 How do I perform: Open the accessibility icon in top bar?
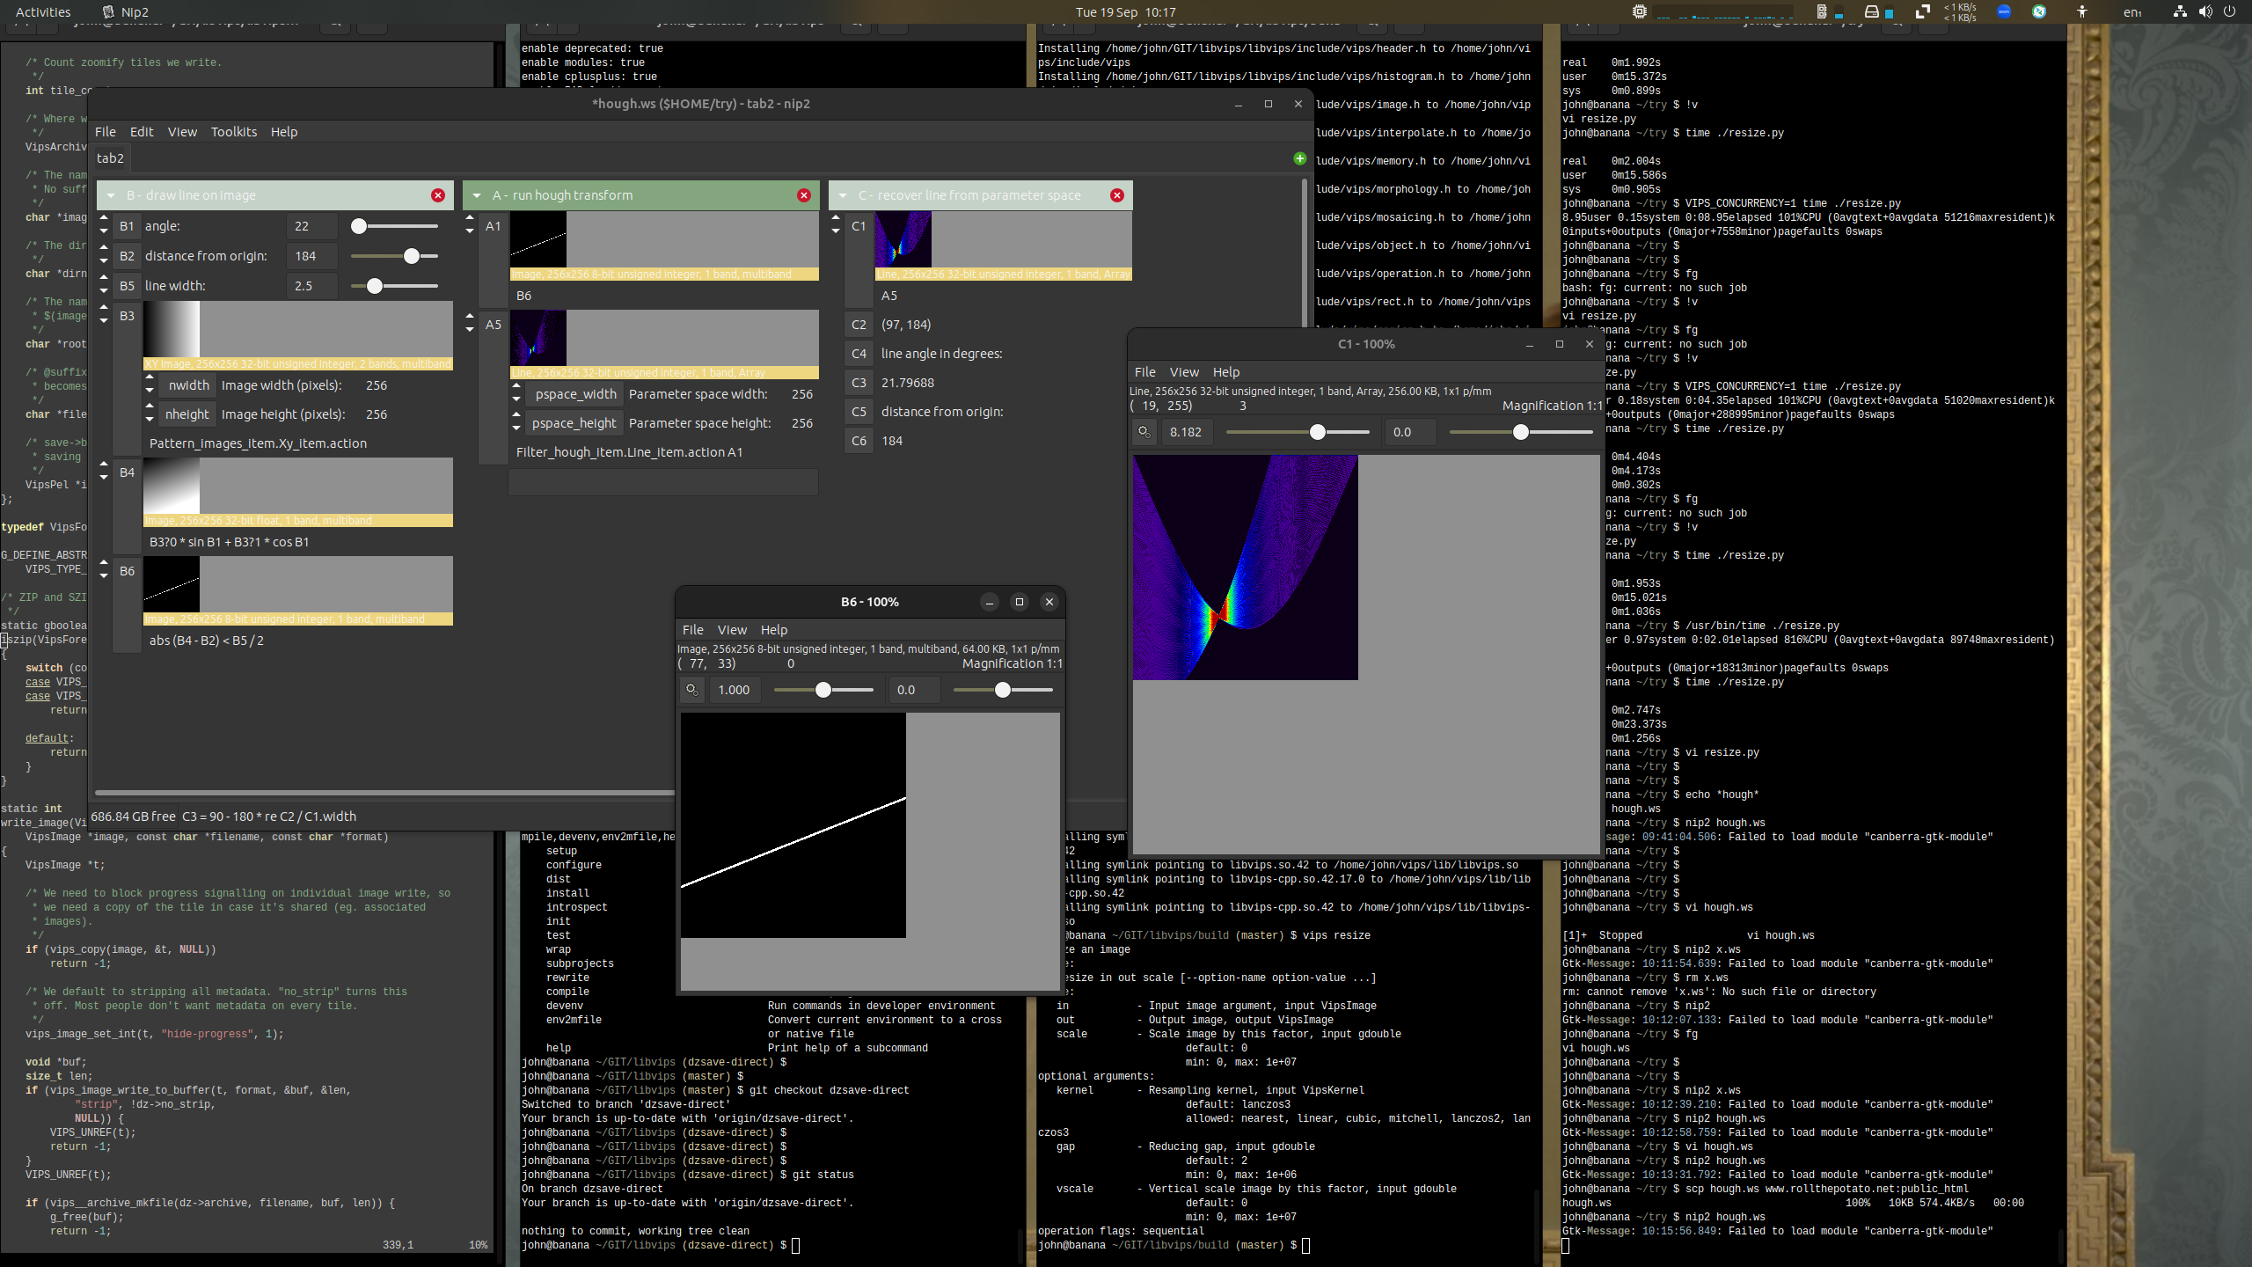[x=2081, y=11]
